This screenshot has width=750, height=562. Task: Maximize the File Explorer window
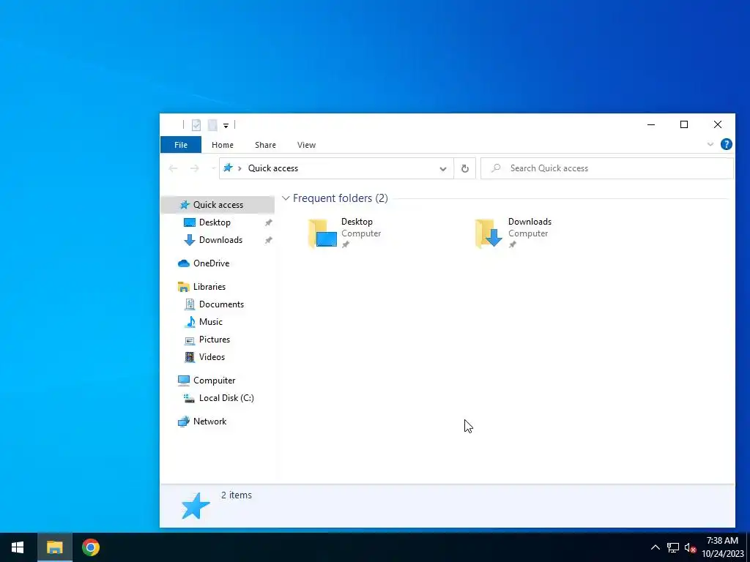coord(684,124)
